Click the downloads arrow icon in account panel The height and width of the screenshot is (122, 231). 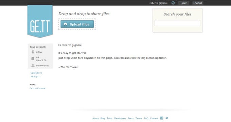33,65
